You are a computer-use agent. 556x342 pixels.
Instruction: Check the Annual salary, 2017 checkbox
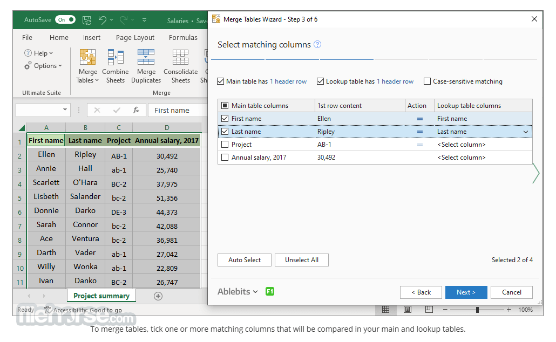225,158
